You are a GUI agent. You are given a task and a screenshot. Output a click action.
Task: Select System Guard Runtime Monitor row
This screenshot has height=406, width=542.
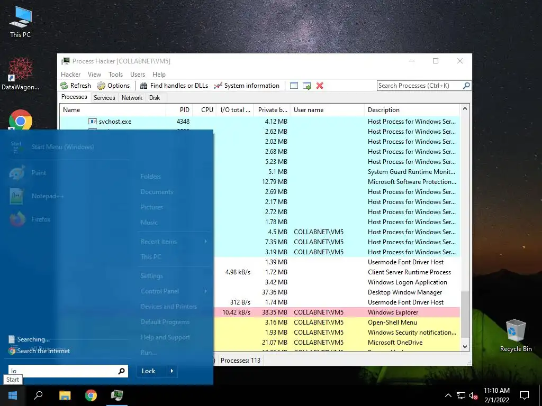[x=337, y=172]
